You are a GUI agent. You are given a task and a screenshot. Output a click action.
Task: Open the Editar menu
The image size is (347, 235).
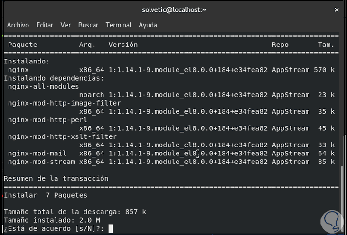[x=45, y=25]
